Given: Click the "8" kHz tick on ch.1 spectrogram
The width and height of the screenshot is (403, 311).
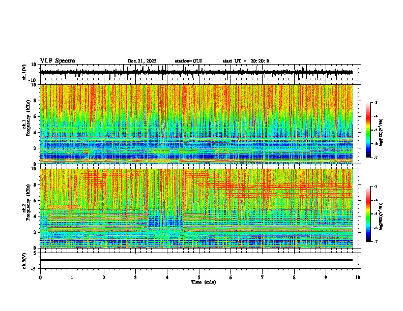Looking at the screenshot, I should [x=35, y=101].
